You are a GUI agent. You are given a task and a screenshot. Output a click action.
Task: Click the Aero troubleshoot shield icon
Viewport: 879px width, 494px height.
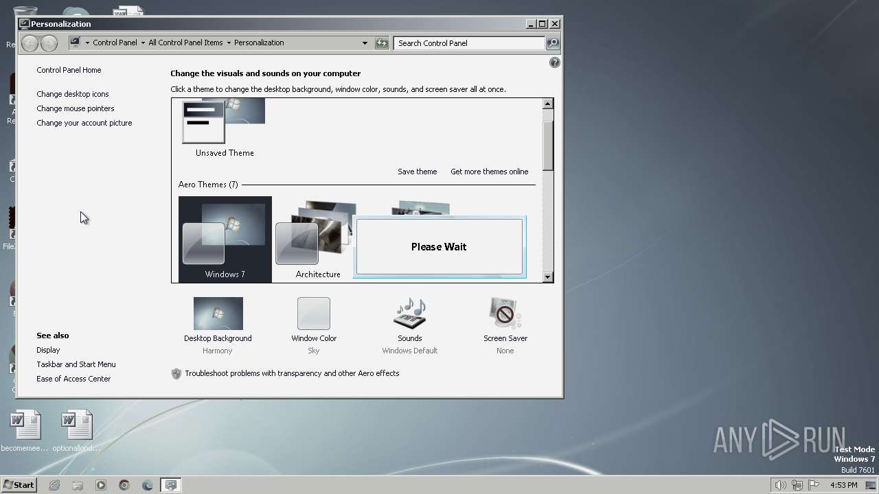point(176,373)
